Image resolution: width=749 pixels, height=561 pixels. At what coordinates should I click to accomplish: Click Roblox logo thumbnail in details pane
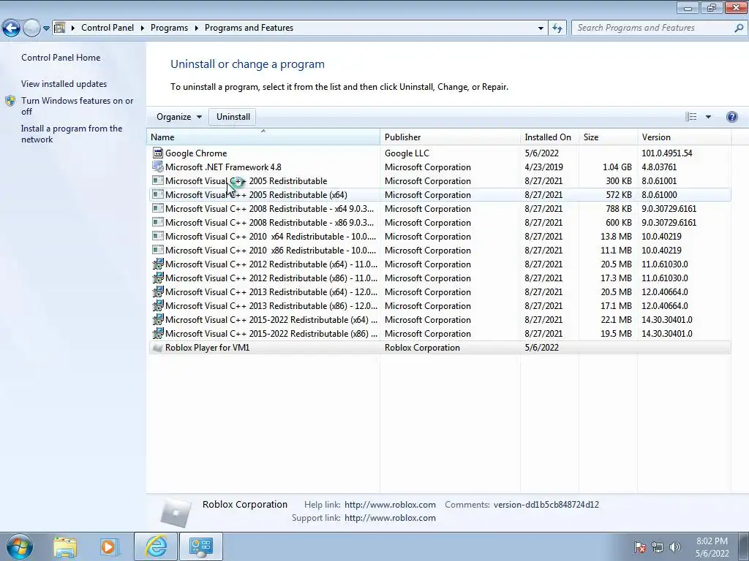[x=176, y=513]
